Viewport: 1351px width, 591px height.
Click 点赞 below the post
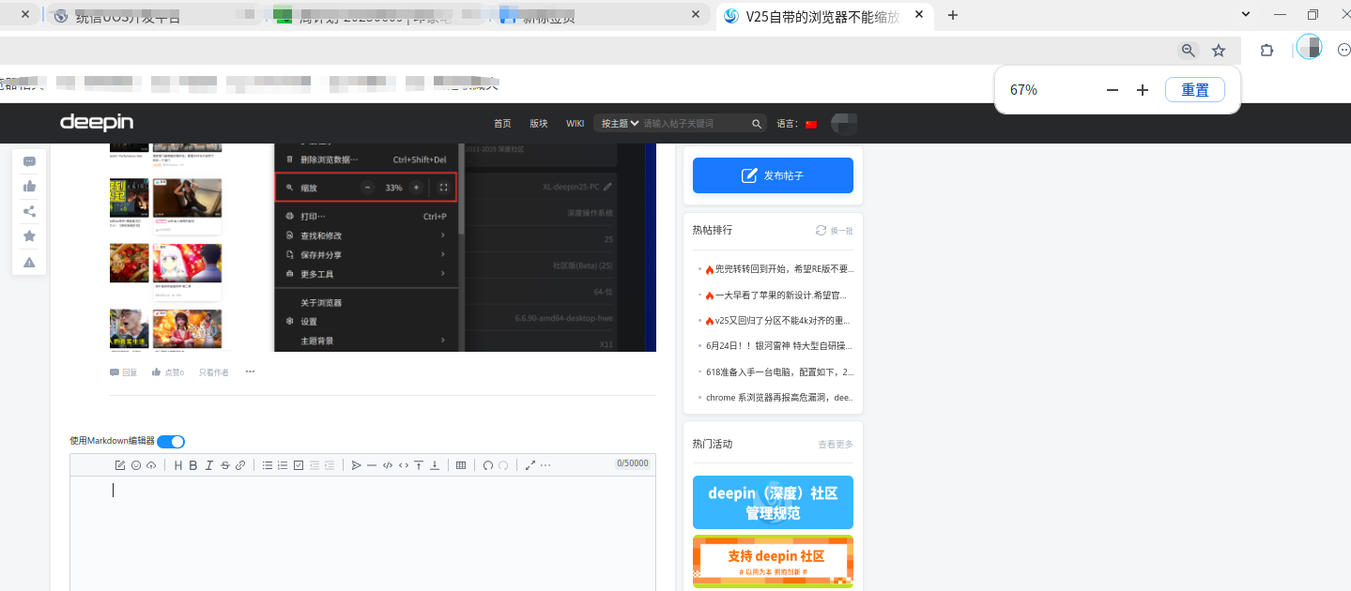168,372
